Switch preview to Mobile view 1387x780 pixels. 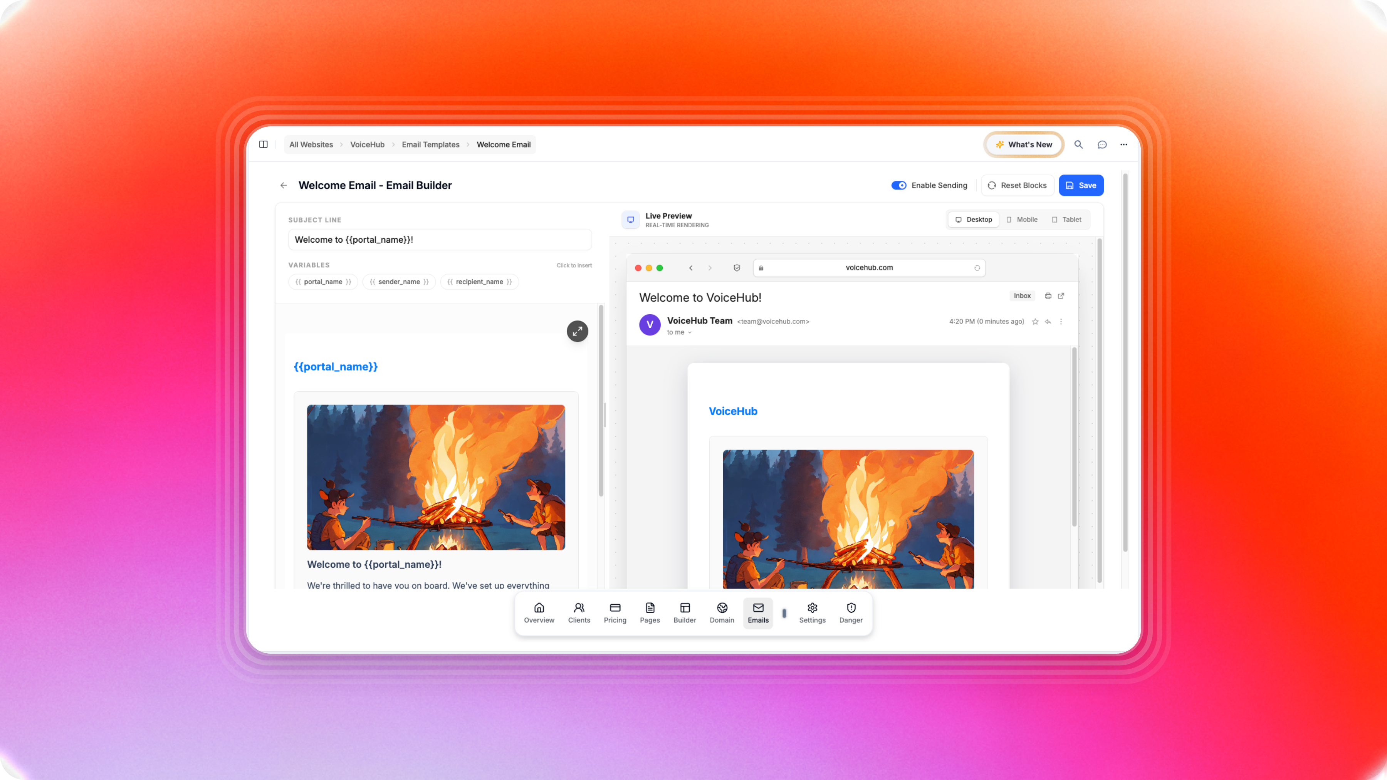(x=1022, y=220)
